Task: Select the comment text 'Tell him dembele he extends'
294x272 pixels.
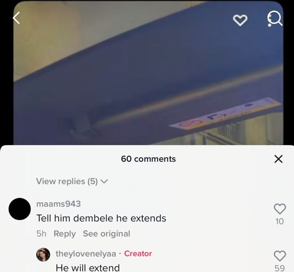Action: click(x=101, y=218)
